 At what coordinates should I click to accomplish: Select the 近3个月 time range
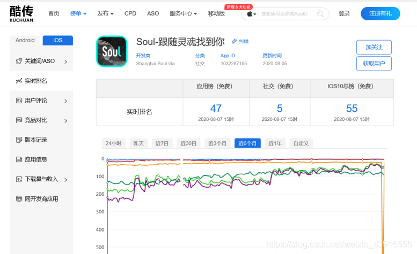point(217,143)
